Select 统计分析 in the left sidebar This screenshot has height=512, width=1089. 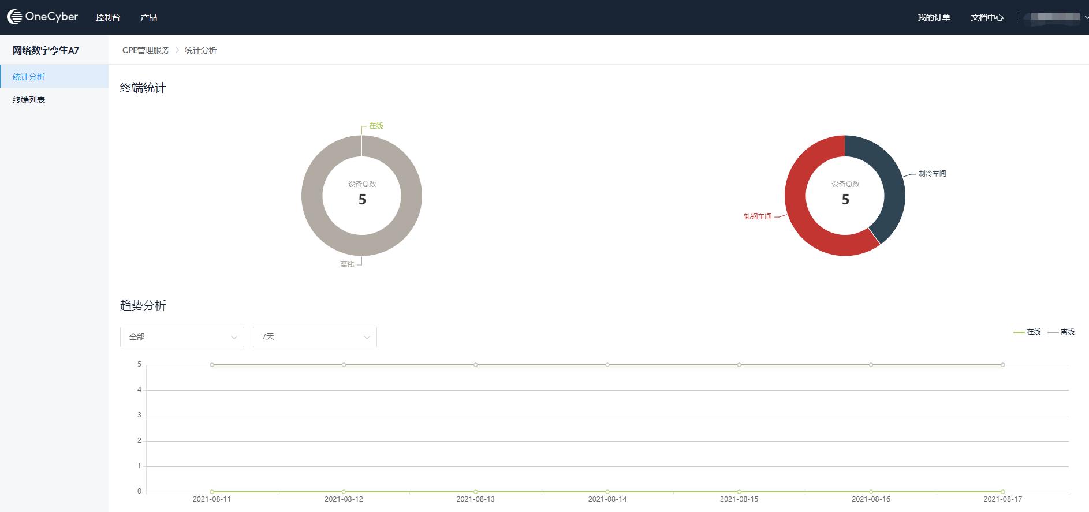29,77
